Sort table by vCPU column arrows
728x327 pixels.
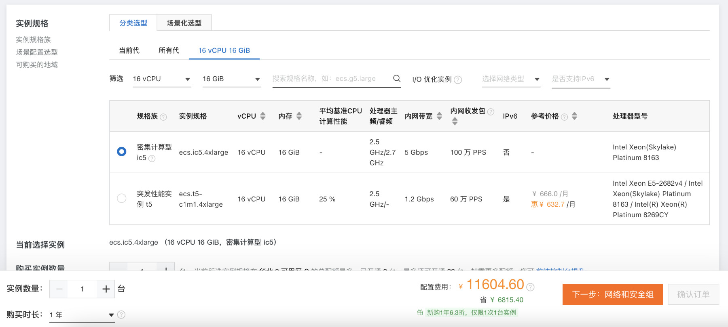tap(263, 116)
